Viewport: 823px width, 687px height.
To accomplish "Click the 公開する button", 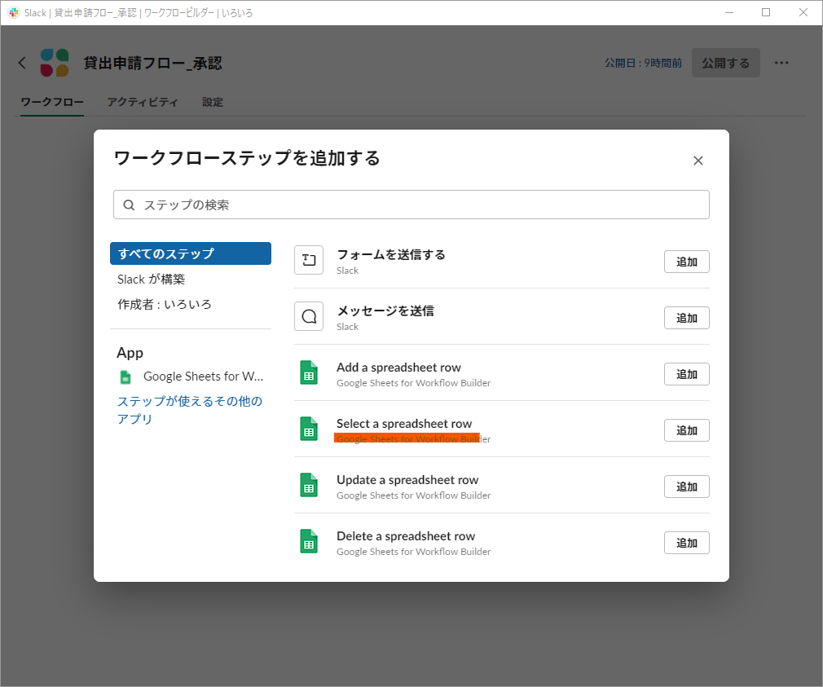I will 726,63.
